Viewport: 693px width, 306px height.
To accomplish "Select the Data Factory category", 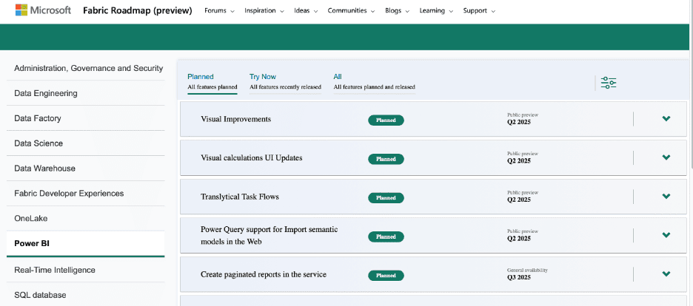I will (86, 118).
